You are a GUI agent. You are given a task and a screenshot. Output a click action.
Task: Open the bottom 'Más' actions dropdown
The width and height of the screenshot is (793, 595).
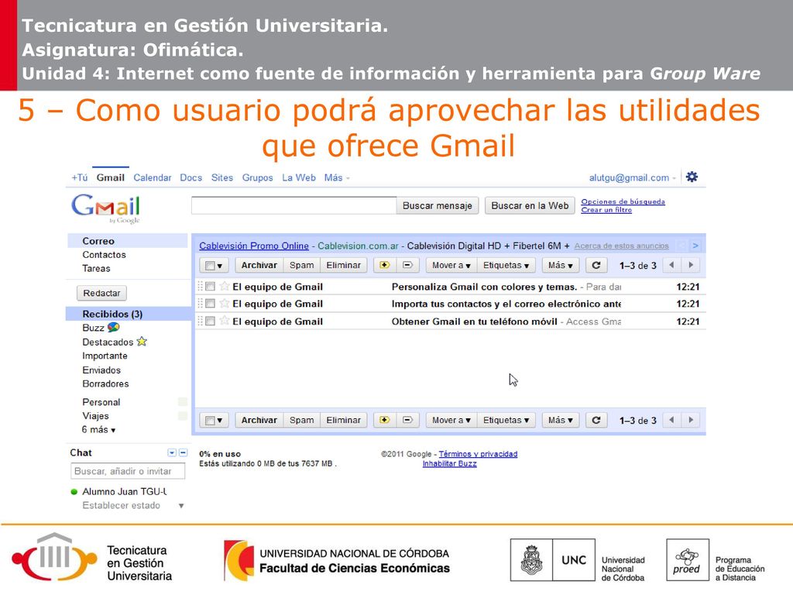point(561,420)
